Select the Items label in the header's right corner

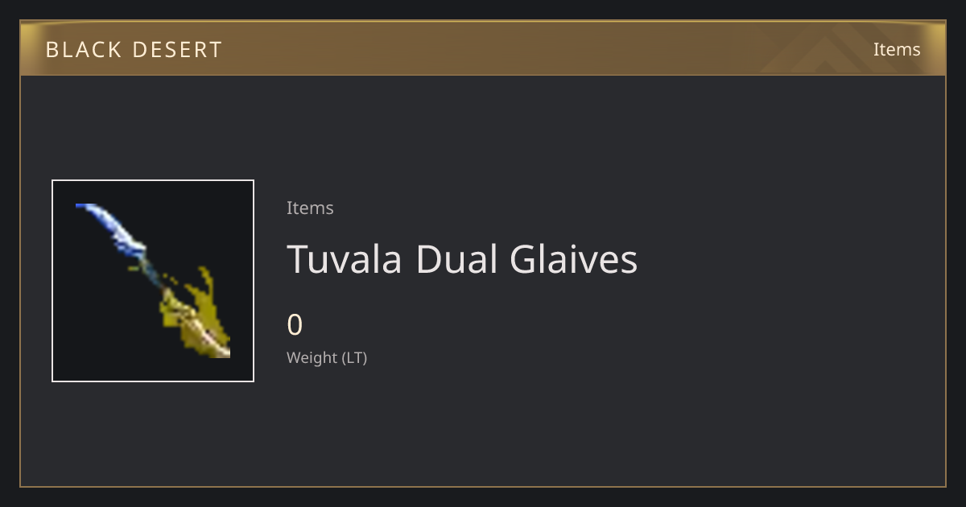coord(897,49)
